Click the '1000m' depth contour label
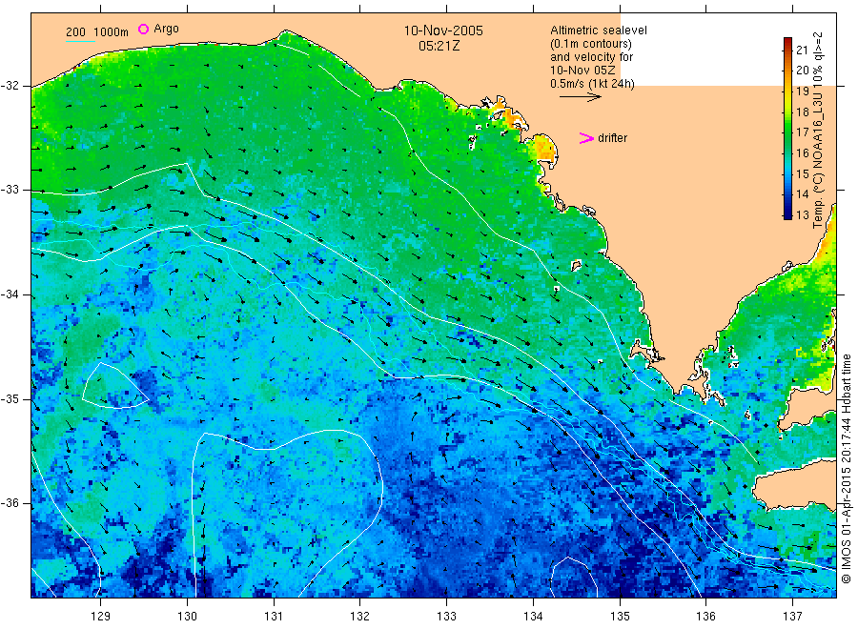 click(x=112, y=32)
